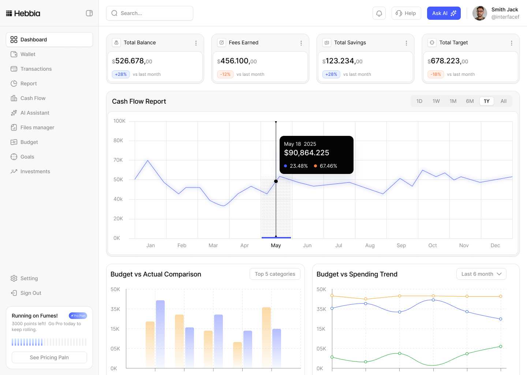Open Total Balance card options menu
Image resolution: width=527 pixels, height=375 pixels.
(196, 43)
